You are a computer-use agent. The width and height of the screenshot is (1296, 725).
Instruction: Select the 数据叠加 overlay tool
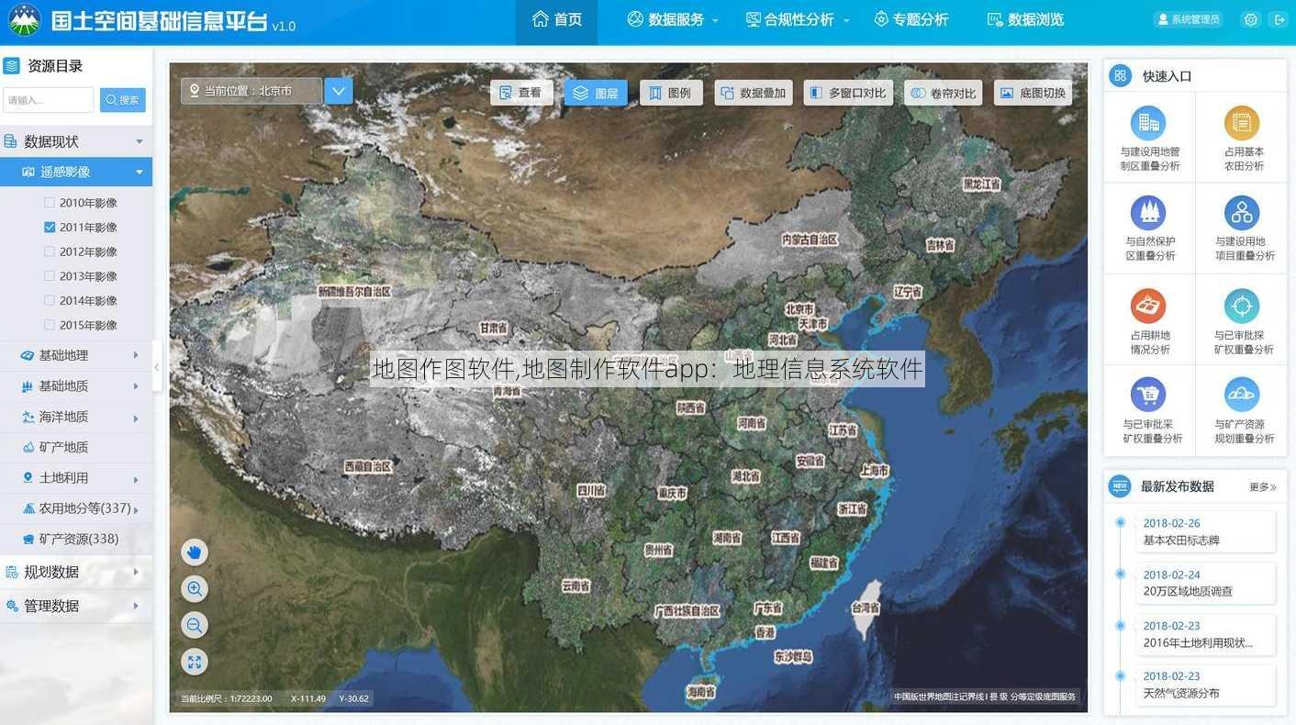754,93
